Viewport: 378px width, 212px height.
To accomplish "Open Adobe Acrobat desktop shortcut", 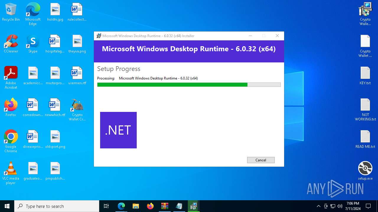I will click(11, 78).
